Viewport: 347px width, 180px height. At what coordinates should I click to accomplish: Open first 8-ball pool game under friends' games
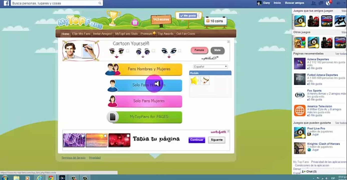(300, 21)
